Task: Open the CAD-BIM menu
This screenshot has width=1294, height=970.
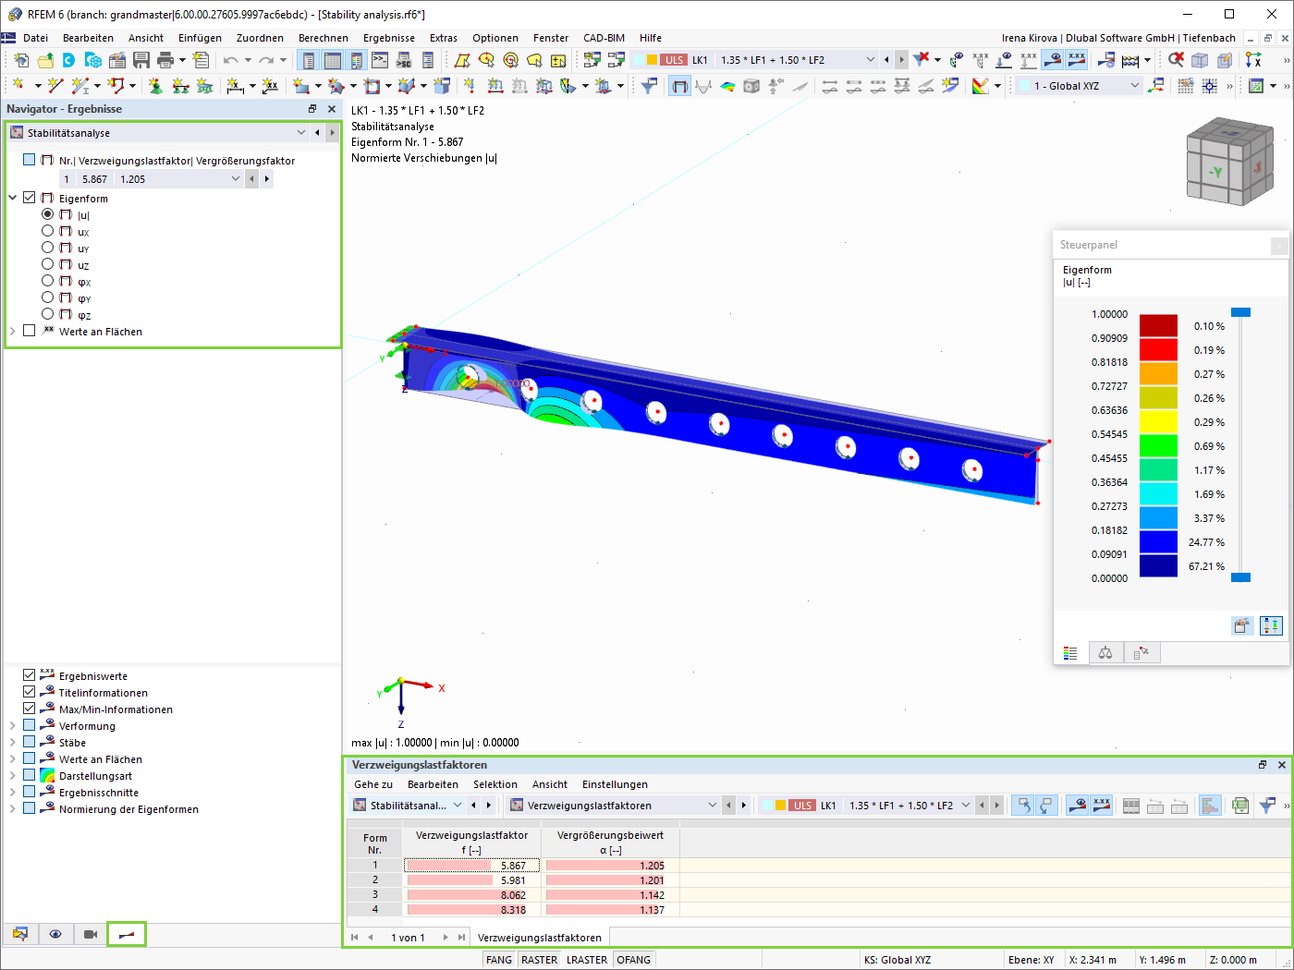Action: [x=604, y=38]
